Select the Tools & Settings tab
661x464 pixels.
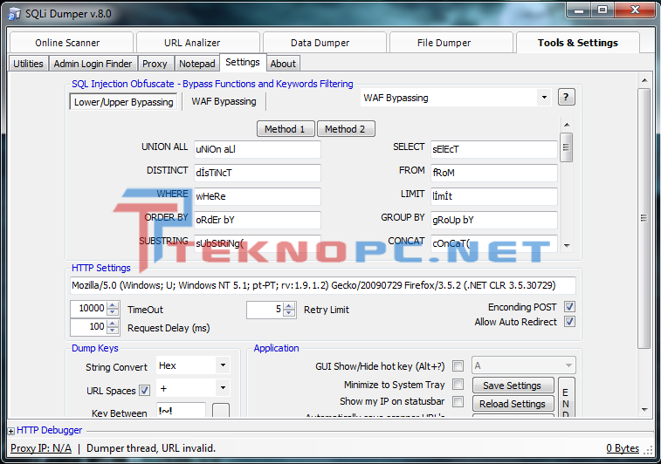pyautogui.click(x=577, y=43)
